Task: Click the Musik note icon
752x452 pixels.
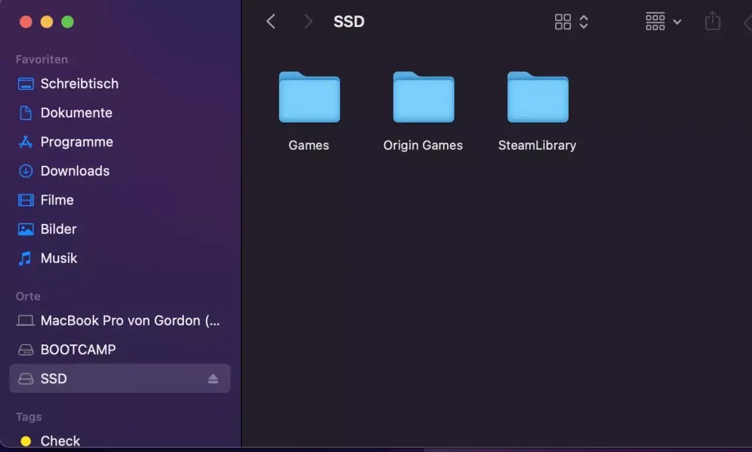Action: tap(25, 258)
